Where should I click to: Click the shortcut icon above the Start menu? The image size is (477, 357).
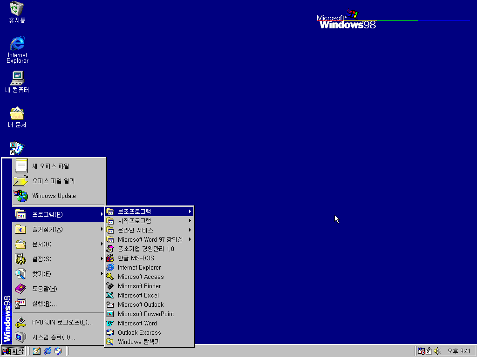coord(17,148)
